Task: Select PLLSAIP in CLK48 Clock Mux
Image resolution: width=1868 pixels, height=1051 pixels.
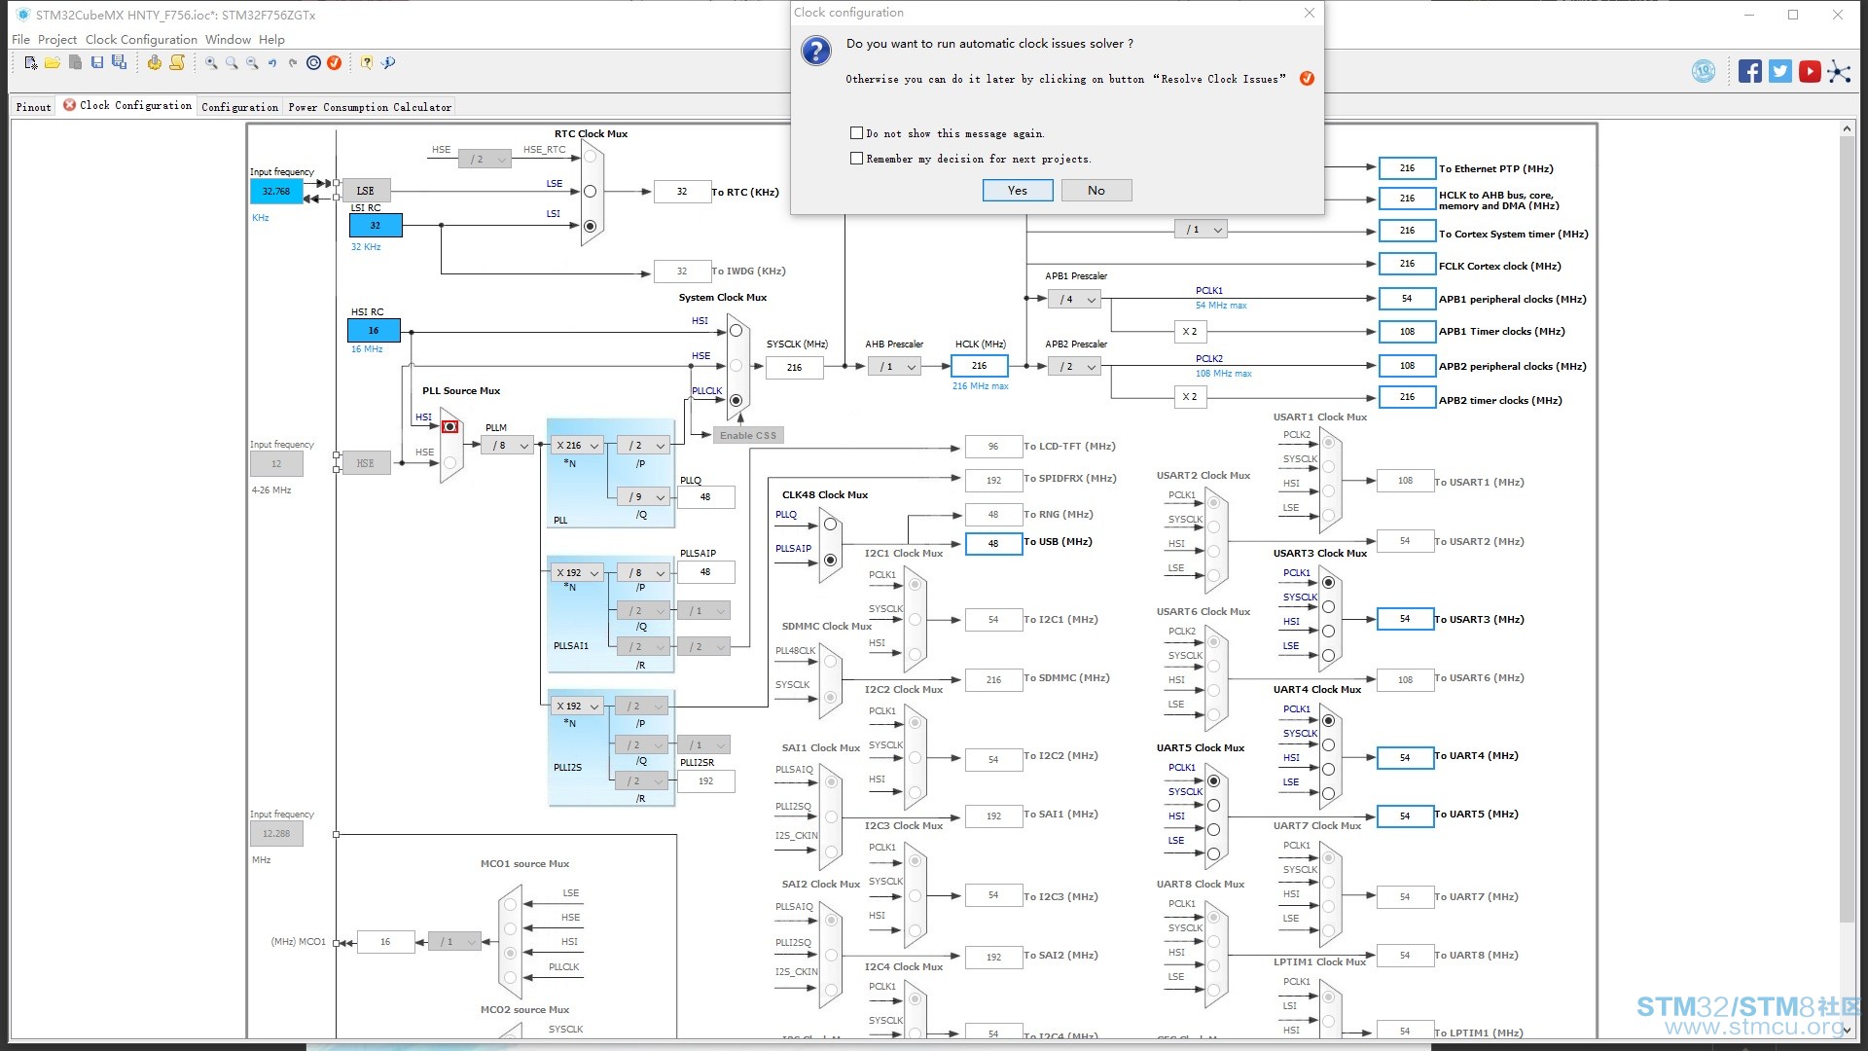Action: 830,561
